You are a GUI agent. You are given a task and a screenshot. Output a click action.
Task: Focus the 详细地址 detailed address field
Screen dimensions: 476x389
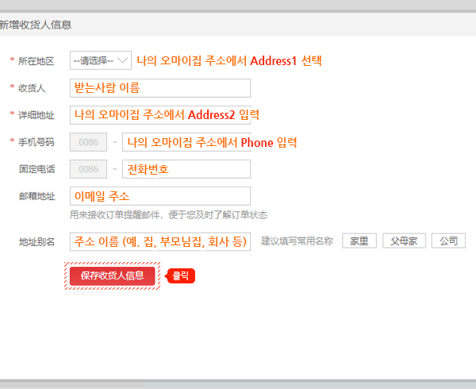coord(159,115)
